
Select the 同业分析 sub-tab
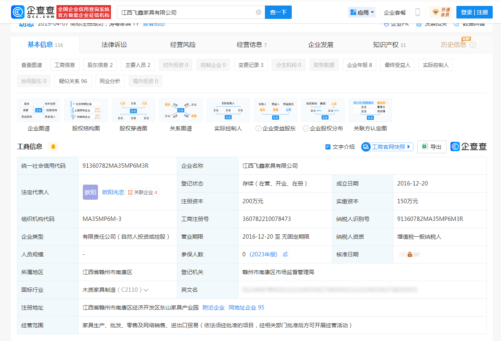click(x=110, y=81)
